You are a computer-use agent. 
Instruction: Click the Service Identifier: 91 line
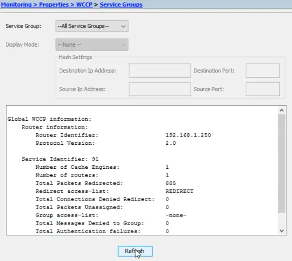[60, 159]
